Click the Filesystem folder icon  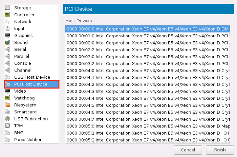(7, 105)
